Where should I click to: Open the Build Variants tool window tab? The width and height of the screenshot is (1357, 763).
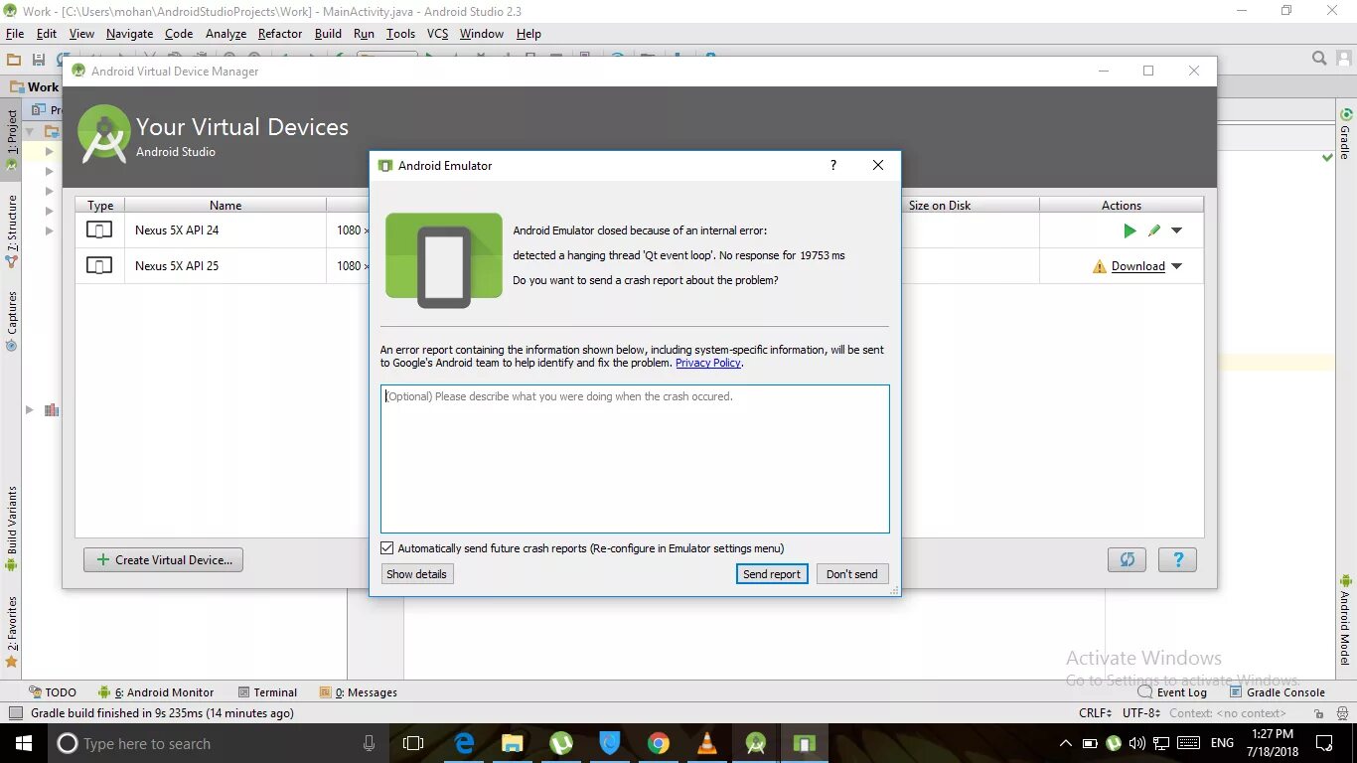[x=11, y=528]
